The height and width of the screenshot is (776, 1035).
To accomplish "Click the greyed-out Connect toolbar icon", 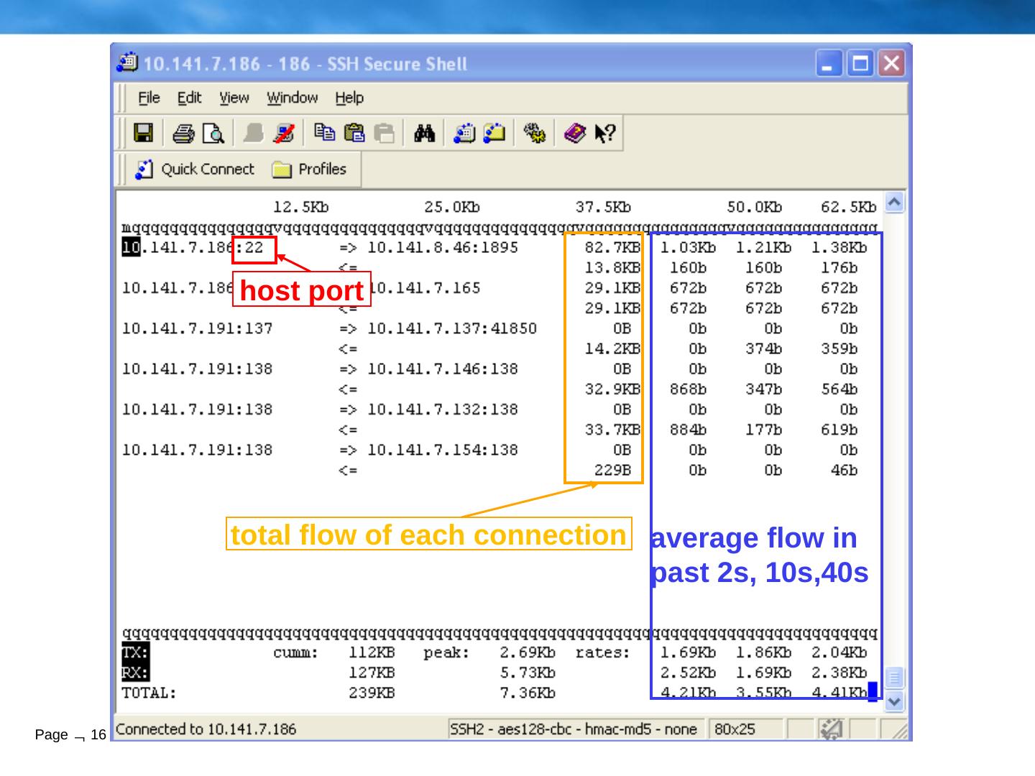I will pyautogui.click(x=253, y=134).
